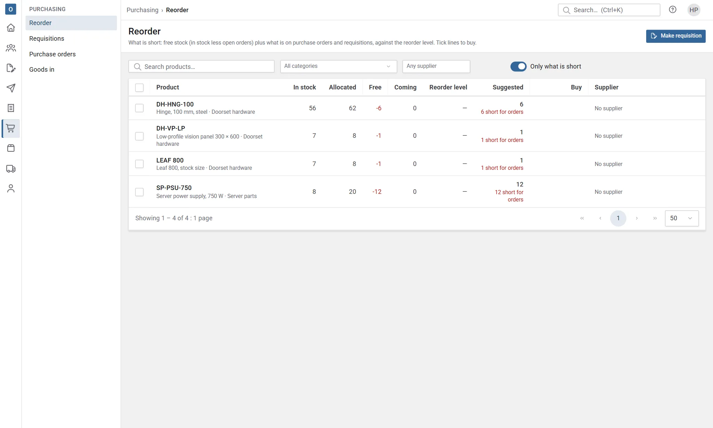The image size is (713, 428).
Task: Go to previous page arrow
Action: pyautogui.click(x=600, y=219)
